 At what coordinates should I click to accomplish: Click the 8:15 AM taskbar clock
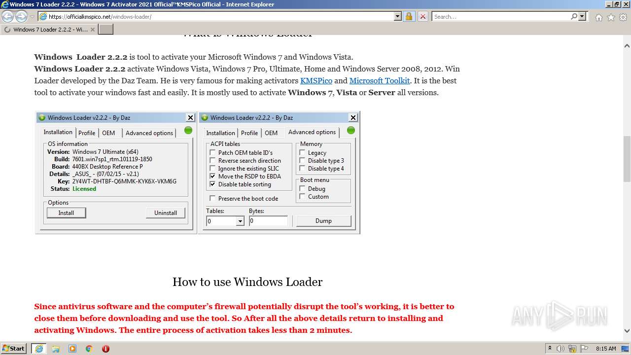tap(606, 349)
